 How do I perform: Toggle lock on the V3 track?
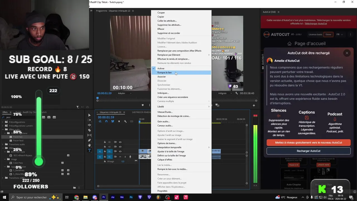coord(105,142)
